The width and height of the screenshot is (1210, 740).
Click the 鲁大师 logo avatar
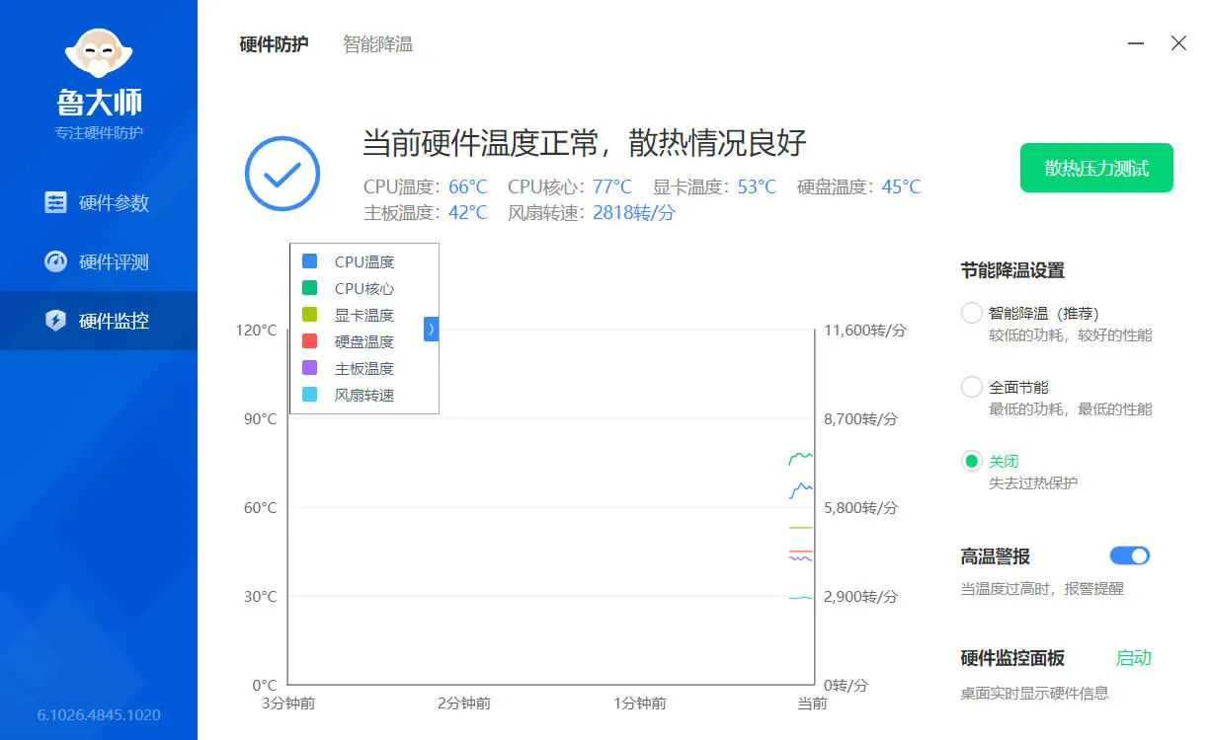99,53
